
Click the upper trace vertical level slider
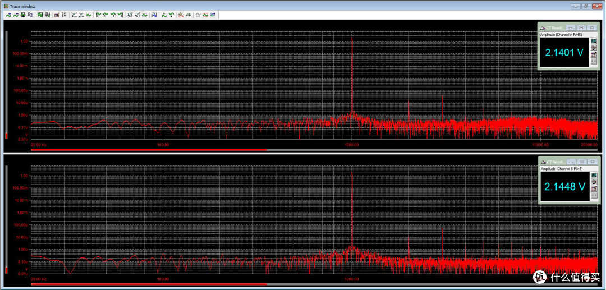click(6, 85)
